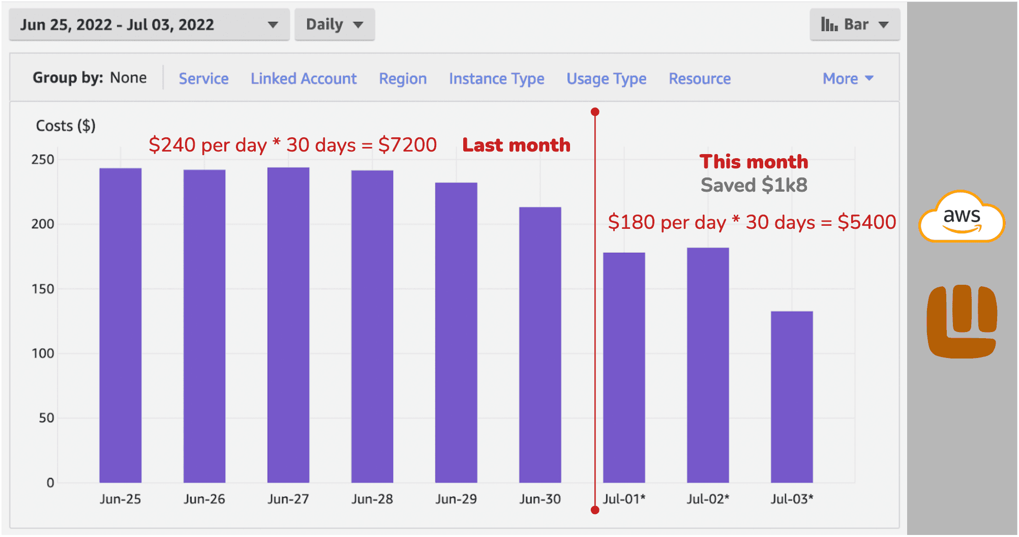Click the Jul-01 cost bar

(x=624, y=367)
